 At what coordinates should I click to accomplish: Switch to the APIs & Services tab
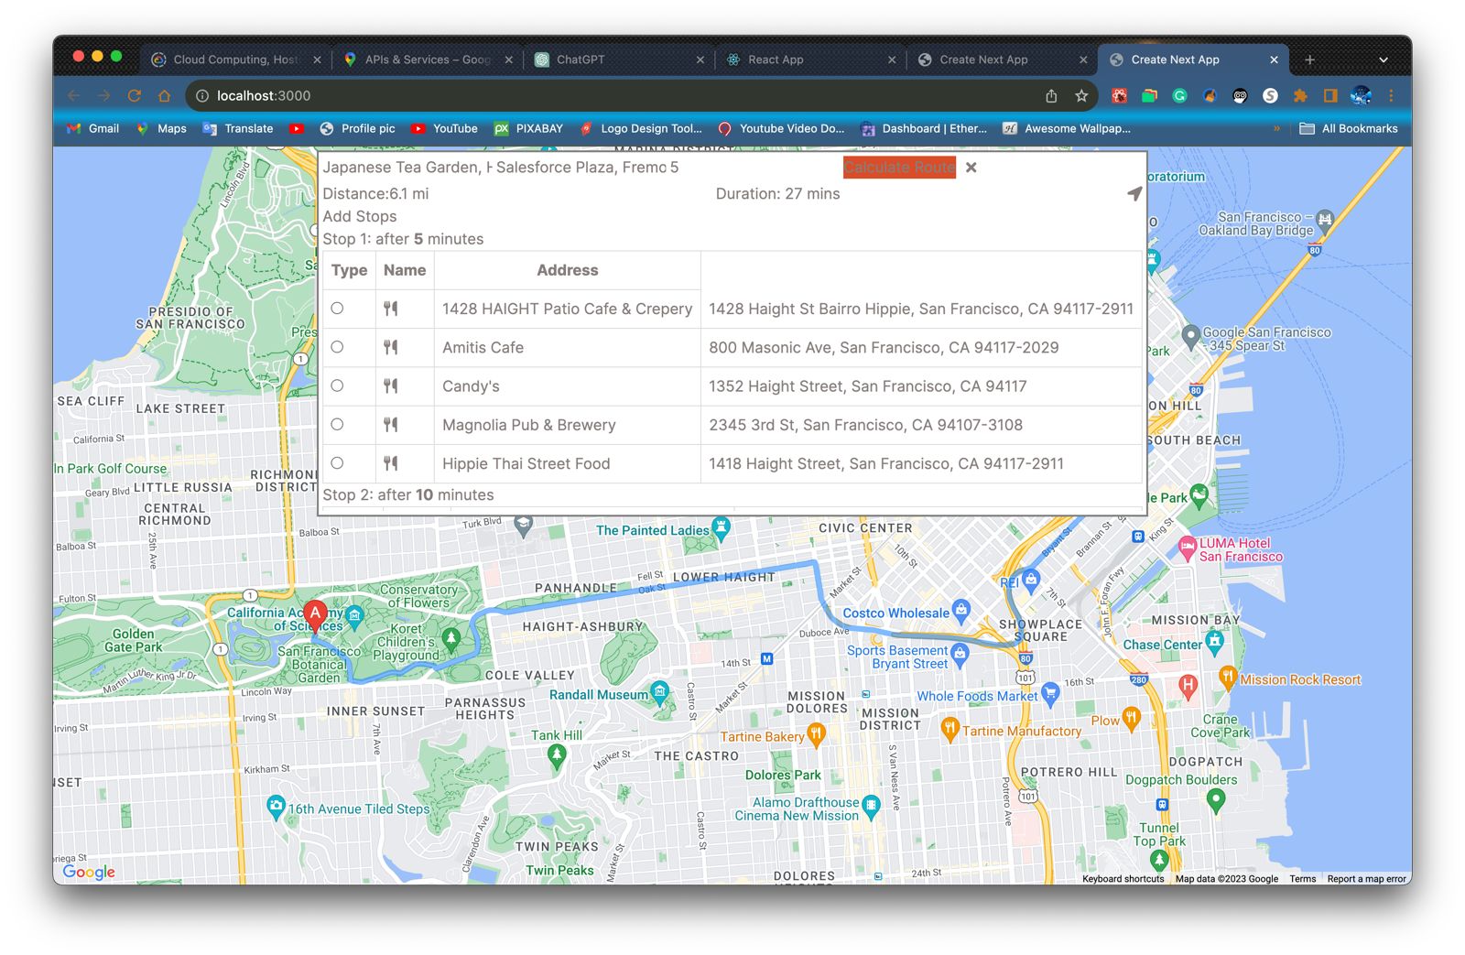click(428, 60)
